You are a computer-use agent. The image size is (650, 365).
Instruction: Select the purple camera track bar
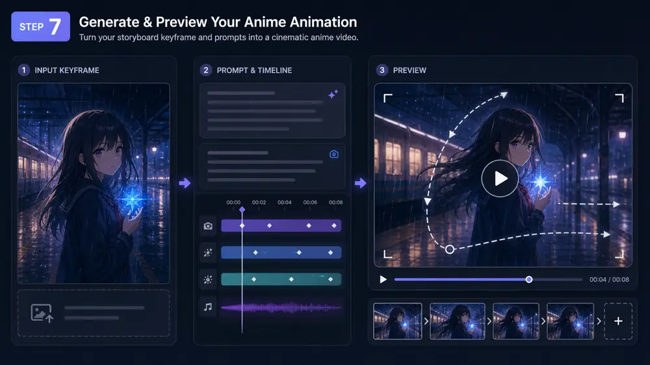[281, 226]
